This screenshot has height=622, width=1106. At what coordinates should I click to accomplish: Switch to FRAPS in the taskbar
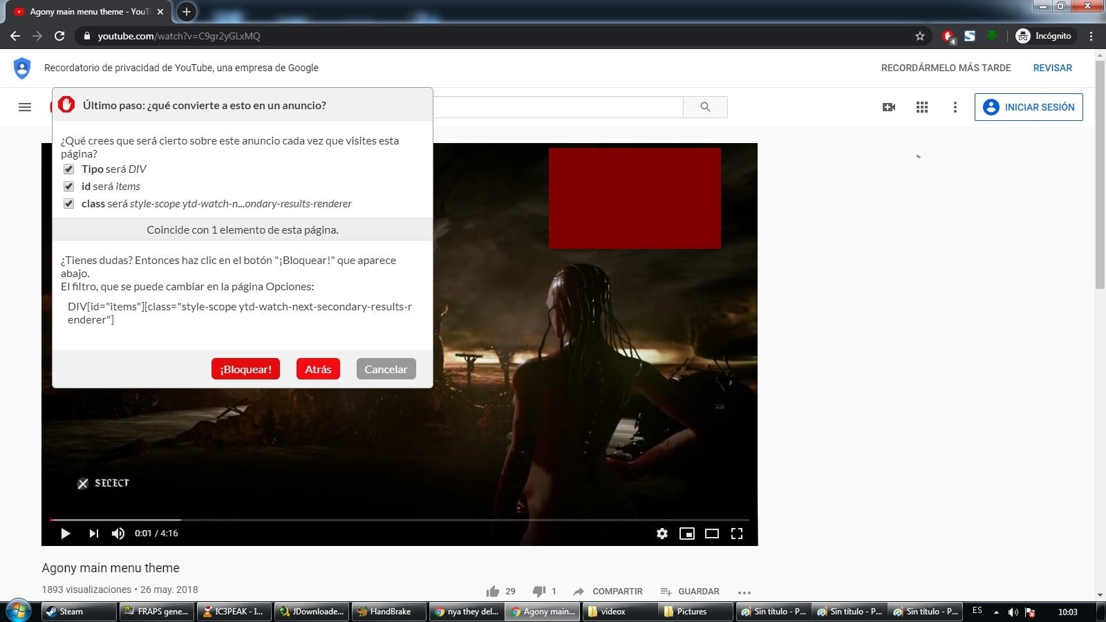coord(156,612)
